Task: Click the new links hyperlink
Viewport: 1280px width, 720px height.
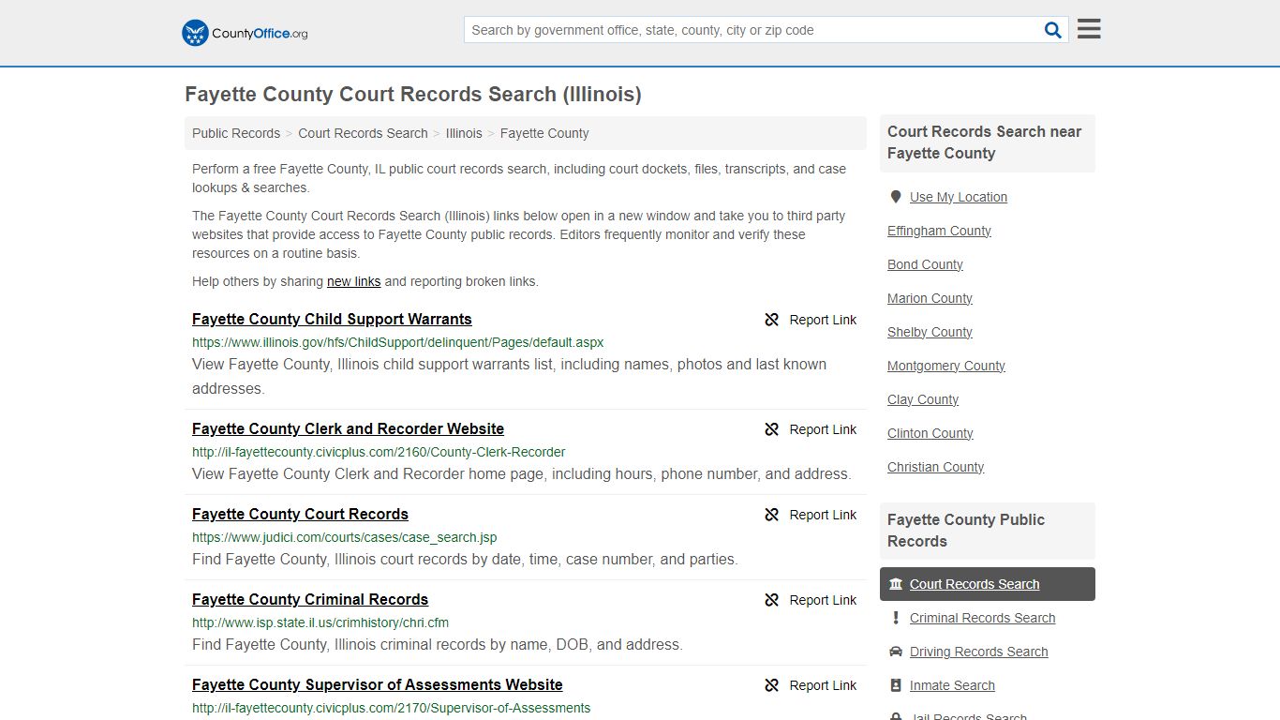Action: (353, 281)
